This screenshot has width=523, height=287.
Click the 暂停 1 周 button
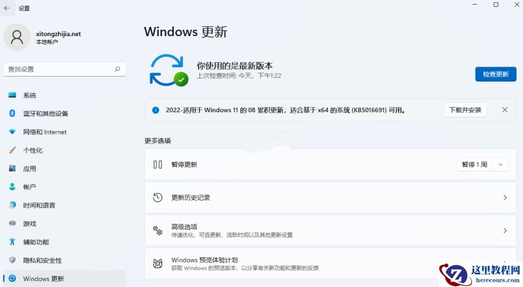coord(474,164)
